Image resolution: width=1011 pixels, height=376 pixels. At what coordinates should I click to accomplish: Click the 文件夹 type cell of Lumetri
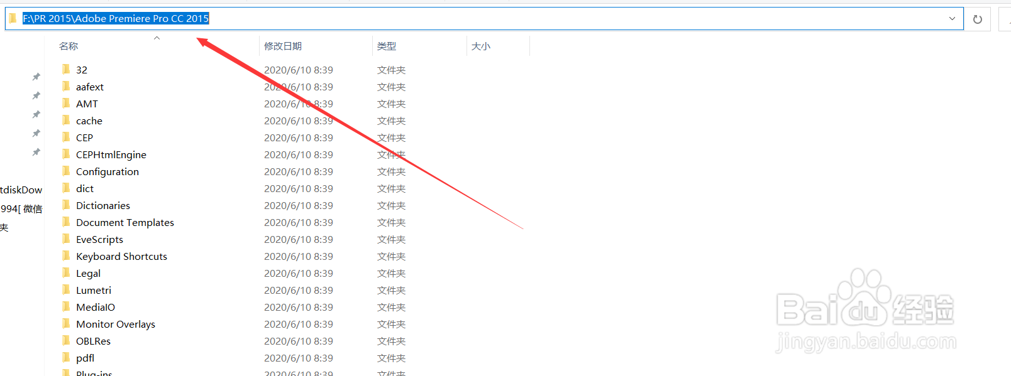click(391, 290)
